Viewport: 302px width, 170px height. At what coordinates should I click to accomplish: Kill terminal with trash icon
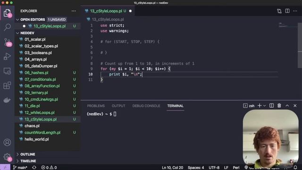pyautogui.click(x=279, y=106)
